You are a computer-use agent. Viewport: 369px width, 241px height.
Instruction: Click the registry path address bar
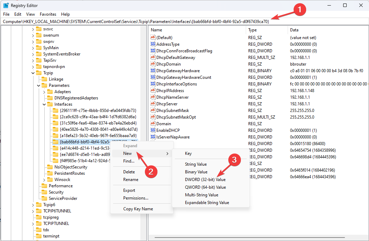pos(184,21)
